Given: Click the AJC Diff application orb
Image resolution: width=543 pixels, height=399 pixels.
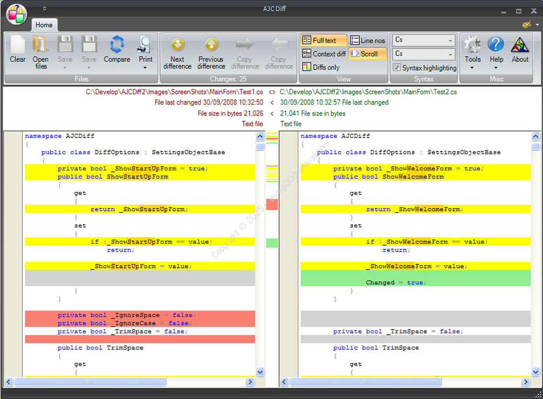Looking at the screenshot, I should point(16,15).
